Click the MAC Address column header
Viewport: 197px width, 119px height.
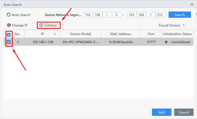(121, 34)
